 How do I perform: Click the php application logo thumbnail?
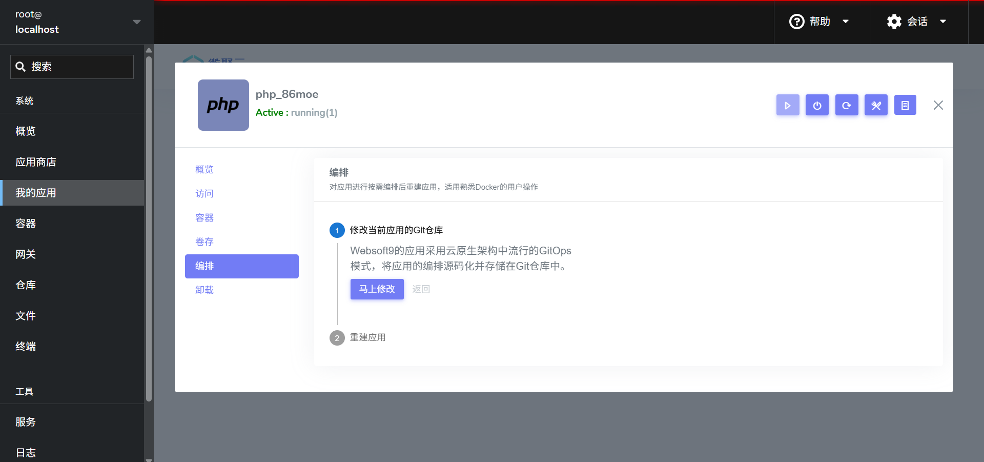point(223,105)
